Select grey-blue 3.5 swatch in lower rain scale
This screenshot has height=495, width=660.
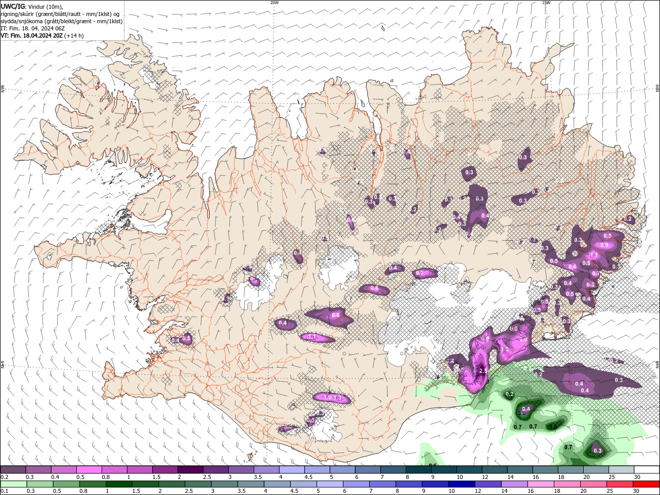click(x=251, y=484)
